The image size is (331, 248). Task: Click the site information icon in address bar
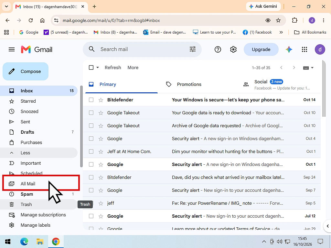point(56,20)
